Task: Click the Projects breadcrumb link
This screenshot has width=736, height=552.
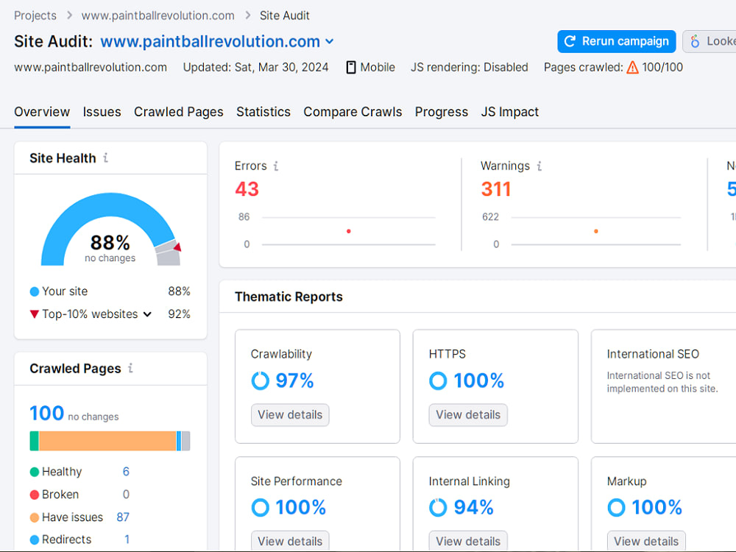Action: click(35, 15)
